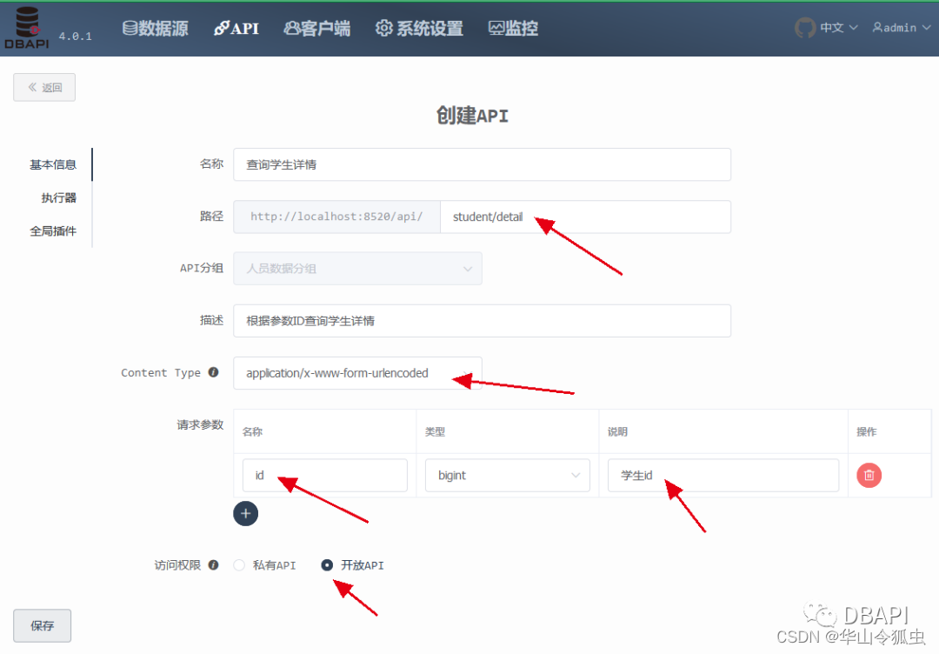Screen dimensions: 939x654
Task: Switch to the 全局插件 tab
Action: tap(54, 230)
